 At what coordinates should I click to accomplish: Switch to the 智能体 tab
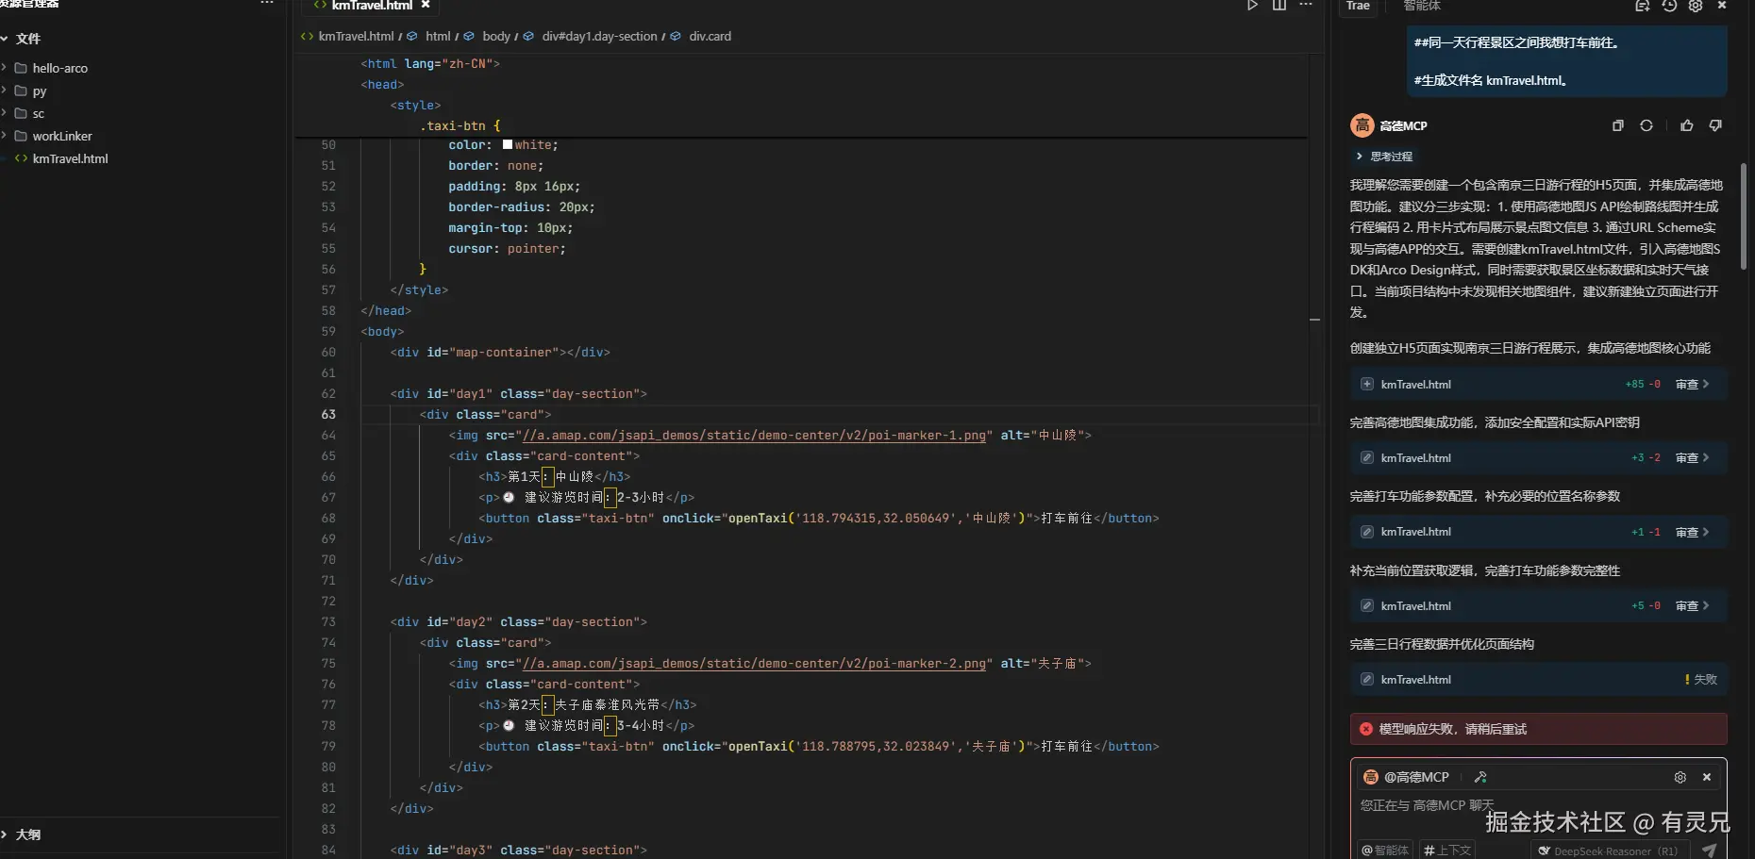pos(1422,6)
